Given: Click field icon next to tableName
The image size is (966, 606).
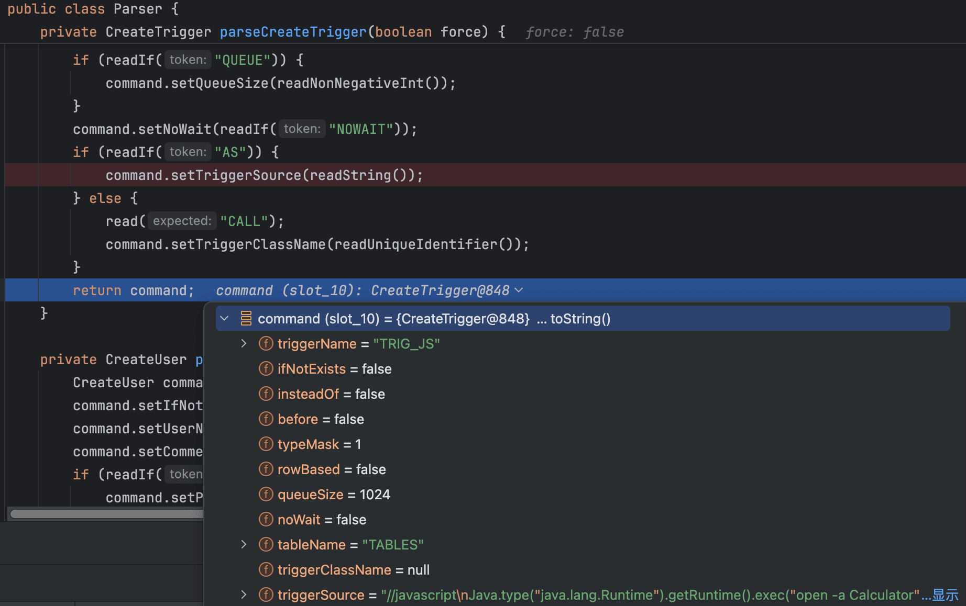Looking at the screenshot, I should tap(266, 545).
